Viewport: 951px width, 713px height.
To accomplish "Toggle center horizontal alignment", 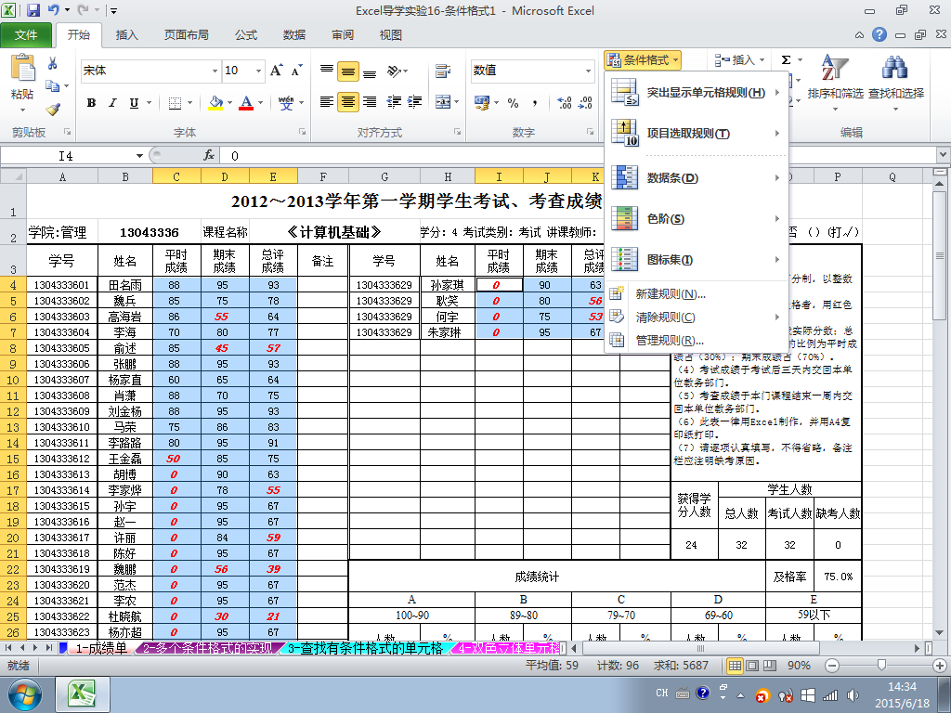I will [348, 102].
